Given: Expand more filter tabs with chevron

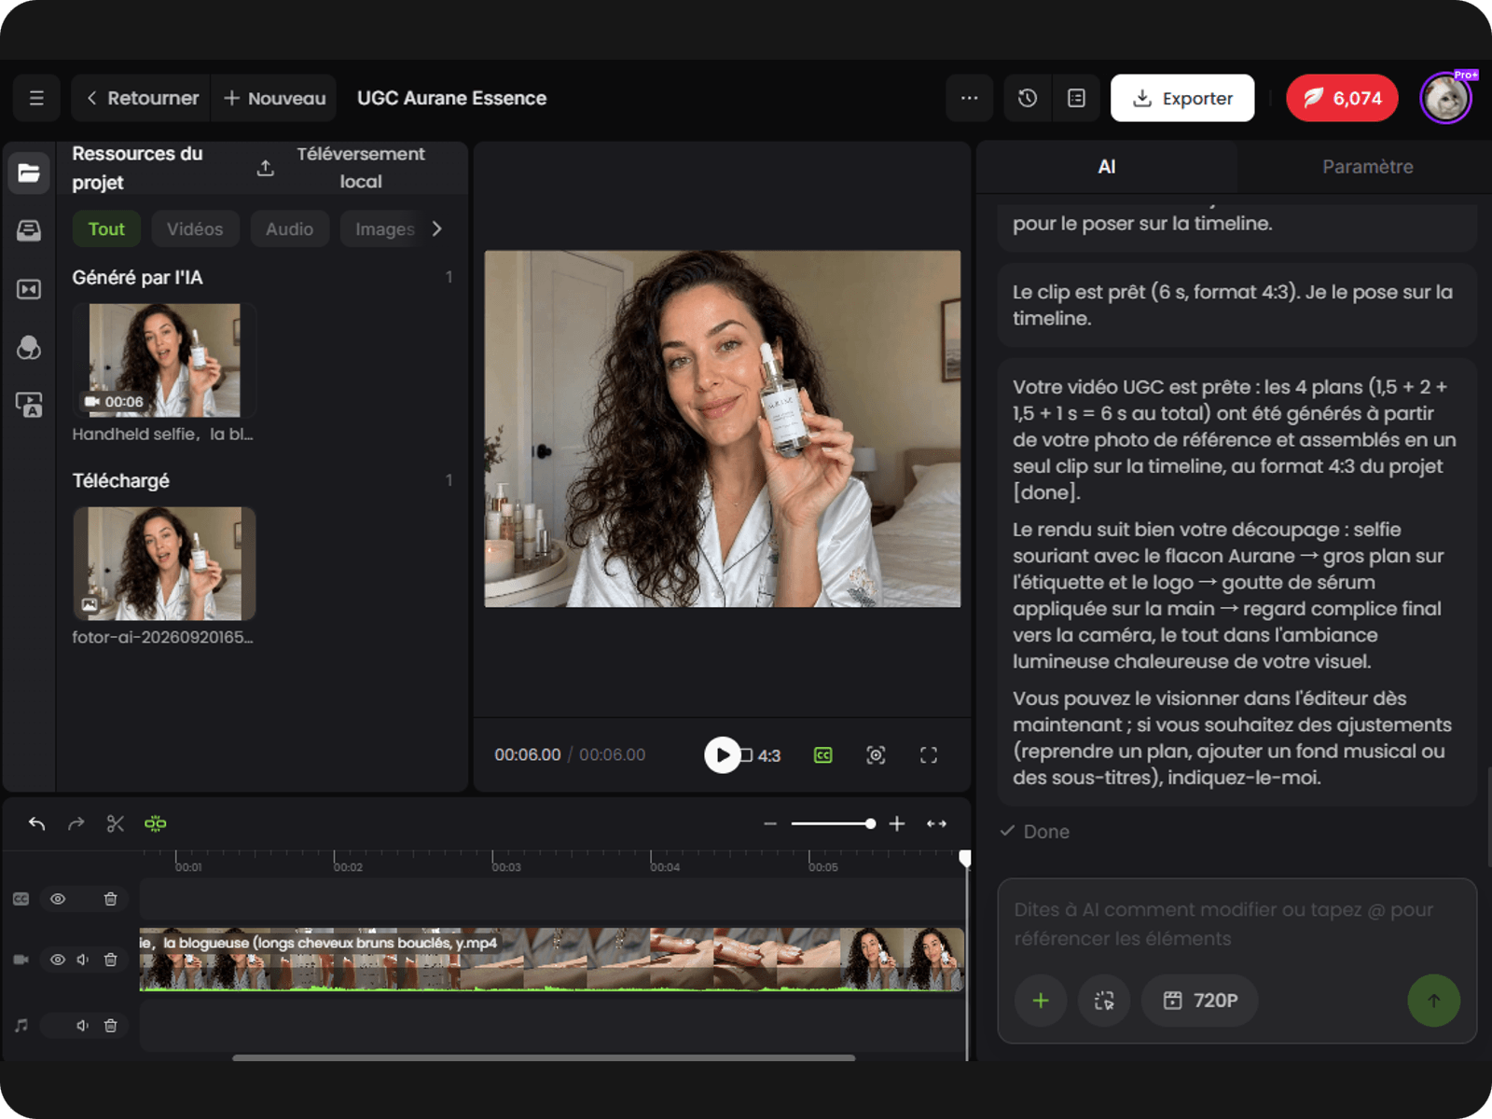Looking at the screenshot, I should pos(436,228).
